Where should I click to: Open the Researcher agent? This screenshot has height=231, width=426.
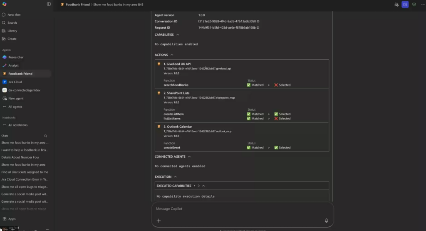point(16,57)
